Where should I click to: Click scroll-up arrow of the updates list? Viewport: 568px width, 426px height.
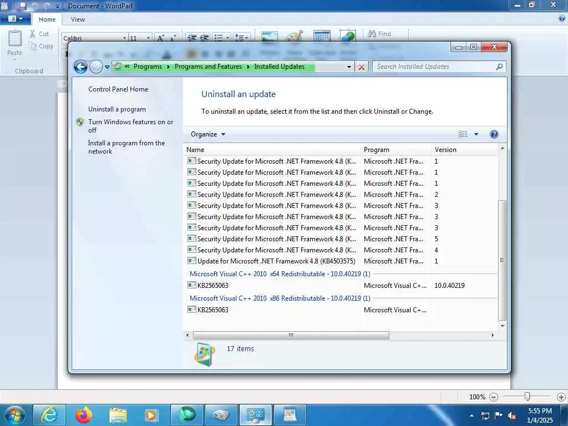coord(502,148)
